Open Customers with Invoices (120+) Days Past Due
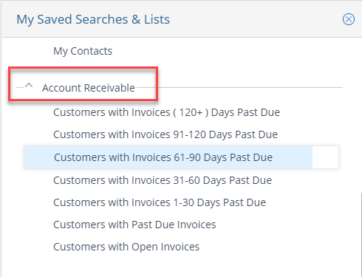Screen dimensions: 362x277 tap(166, 112)
